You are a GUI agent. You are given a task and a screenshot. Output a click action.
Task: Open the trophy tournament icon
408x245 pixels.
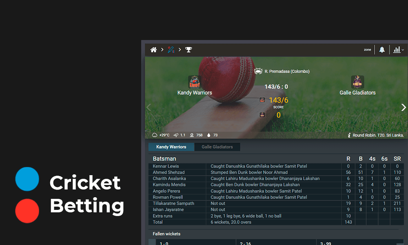click(x=188, y=49)
